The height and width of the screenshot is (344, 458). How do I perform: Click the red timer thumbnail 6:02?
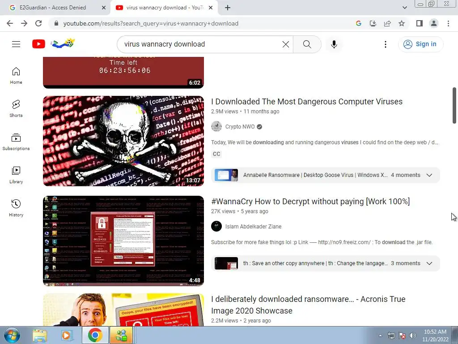123,73
